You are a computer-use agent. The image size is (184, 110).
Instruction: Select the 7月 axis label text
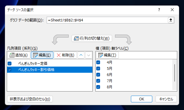[109, 81]
